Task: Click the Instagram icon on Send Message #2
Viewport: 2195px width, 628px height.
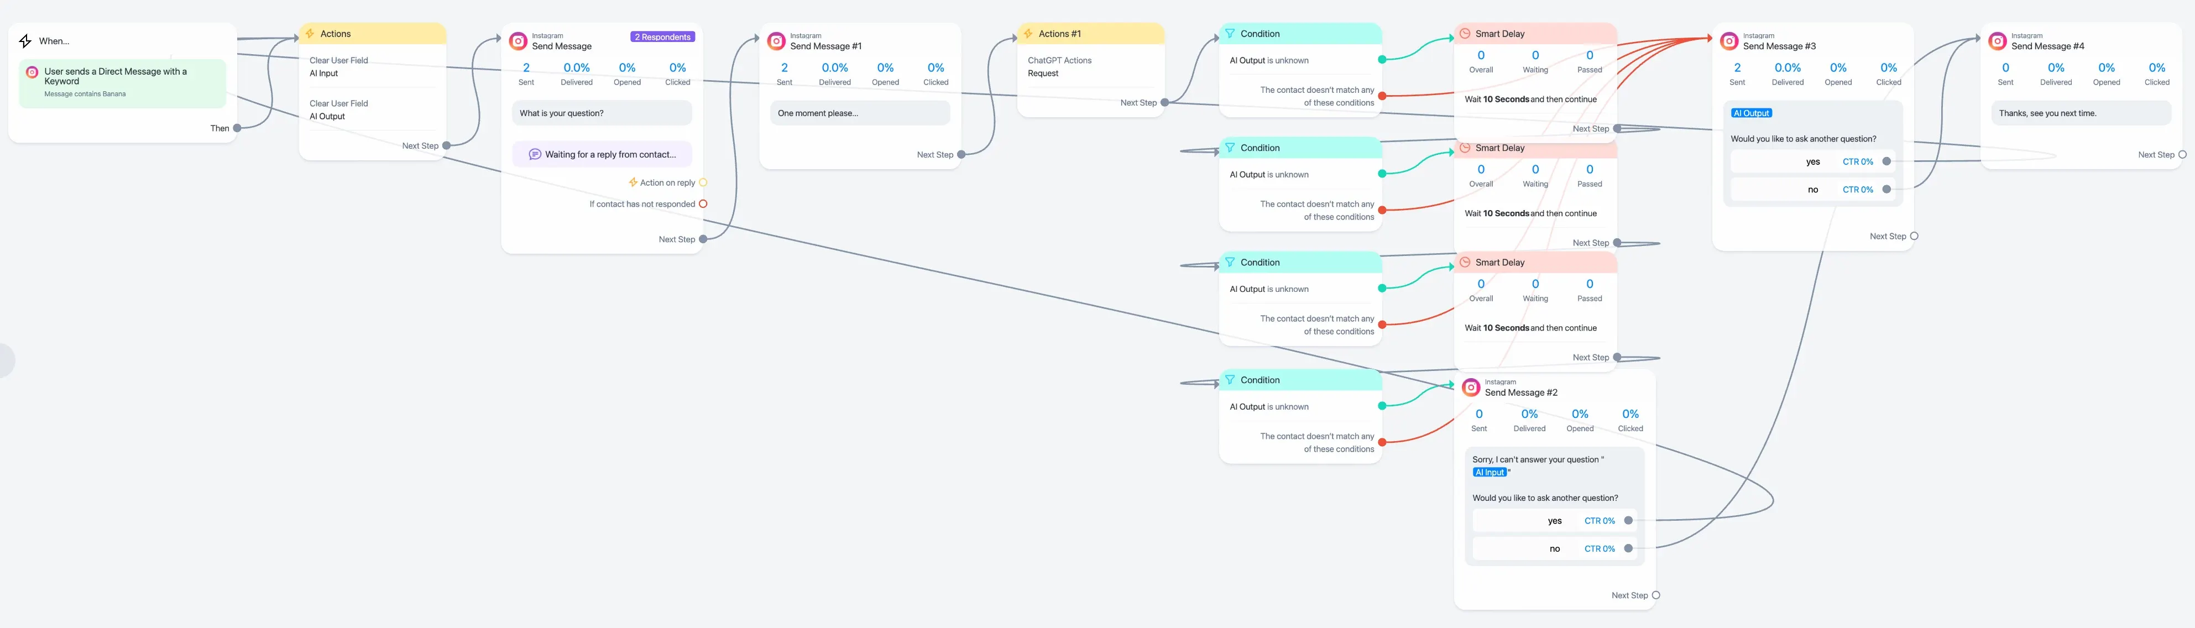Action: [1471, 388]
